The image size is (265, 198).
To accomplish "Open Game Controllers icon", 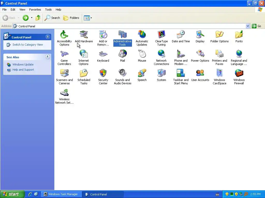I will pos(64,54).
